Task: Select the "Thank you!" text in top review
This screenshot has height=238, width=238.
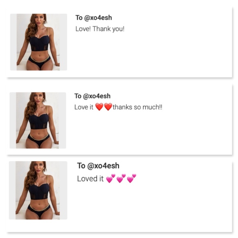Action: point(108,29)
